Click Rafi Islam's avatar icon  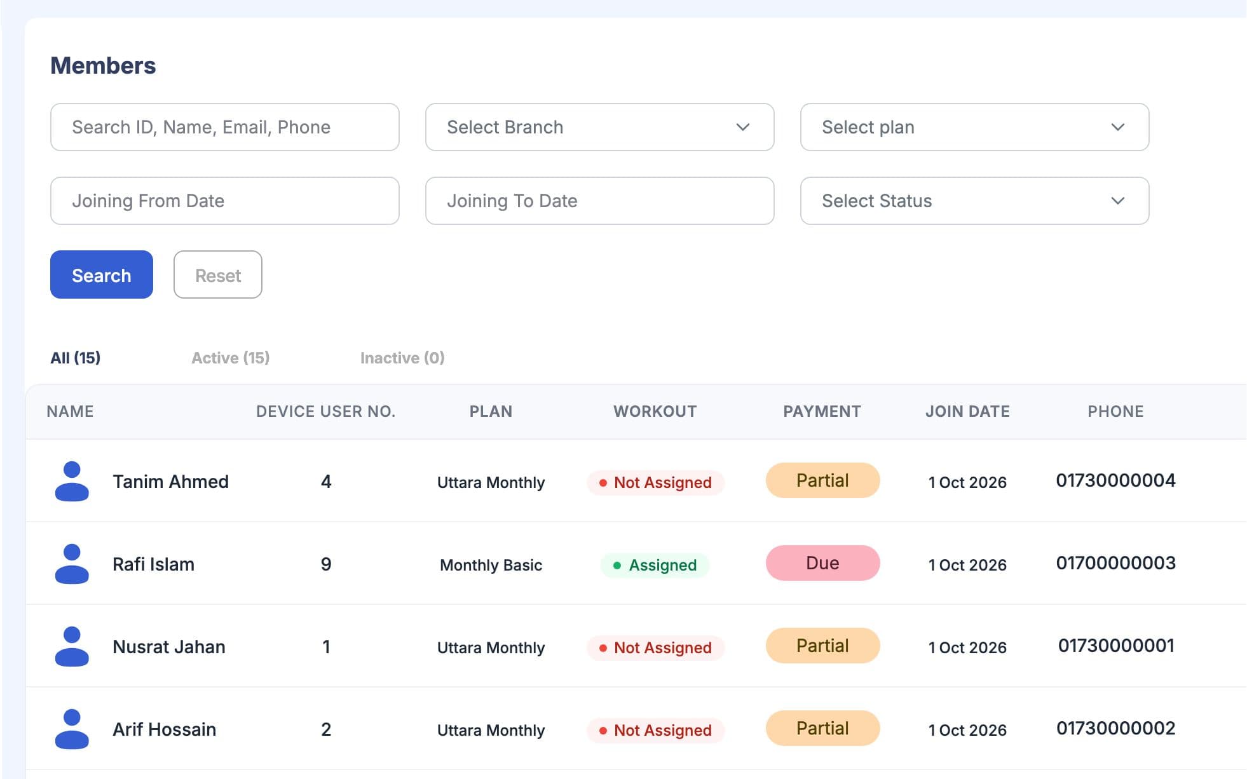point(72,564)
